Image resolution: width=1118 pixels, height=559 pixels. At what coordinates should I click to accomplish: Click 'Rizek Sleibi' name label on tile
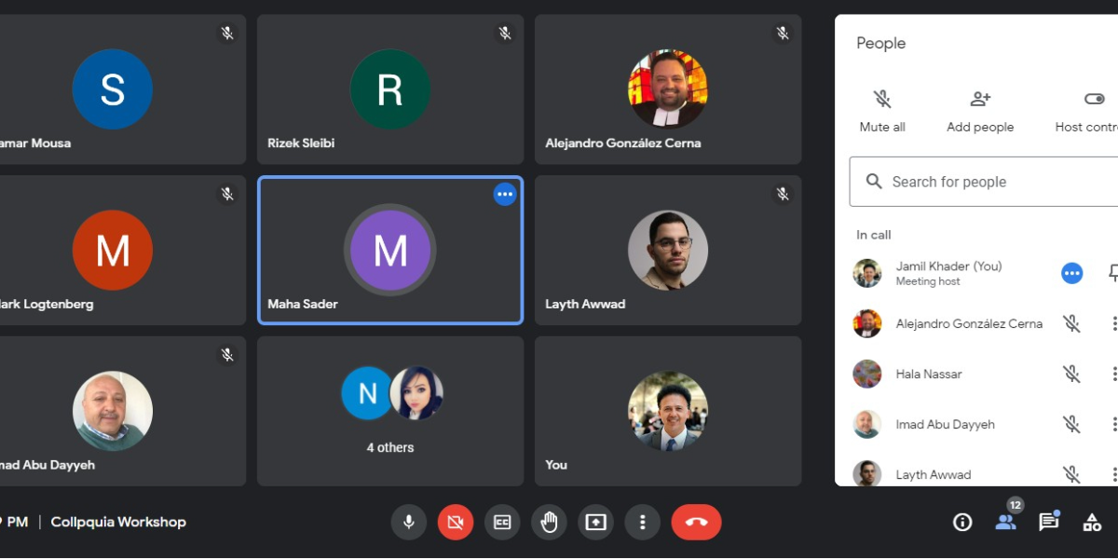pyautogui.click(x=301, y=143)
